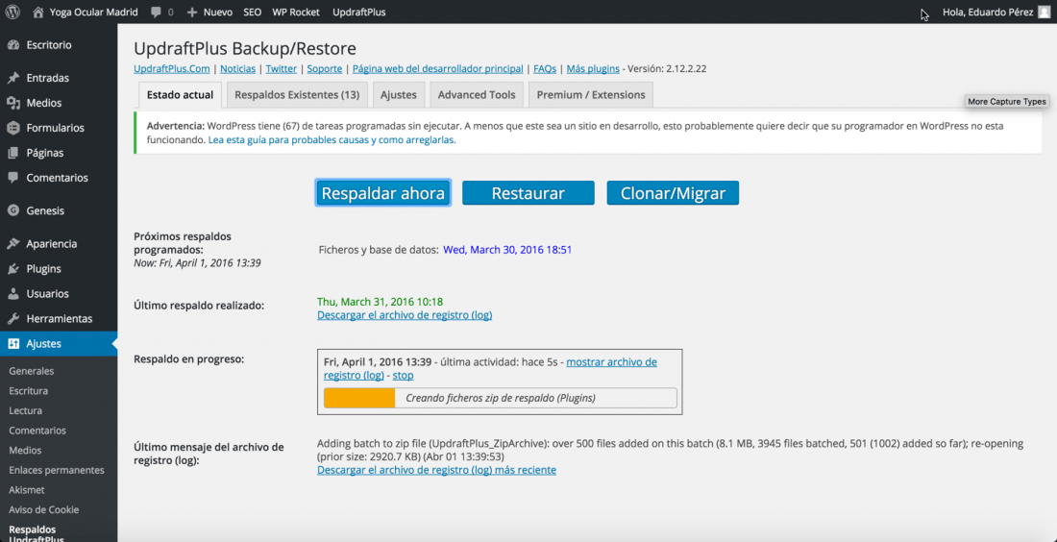This screenshot has width=1057, height=542.
Task: Start backup with Respaldar ahora button
Action: pos(382,193)
